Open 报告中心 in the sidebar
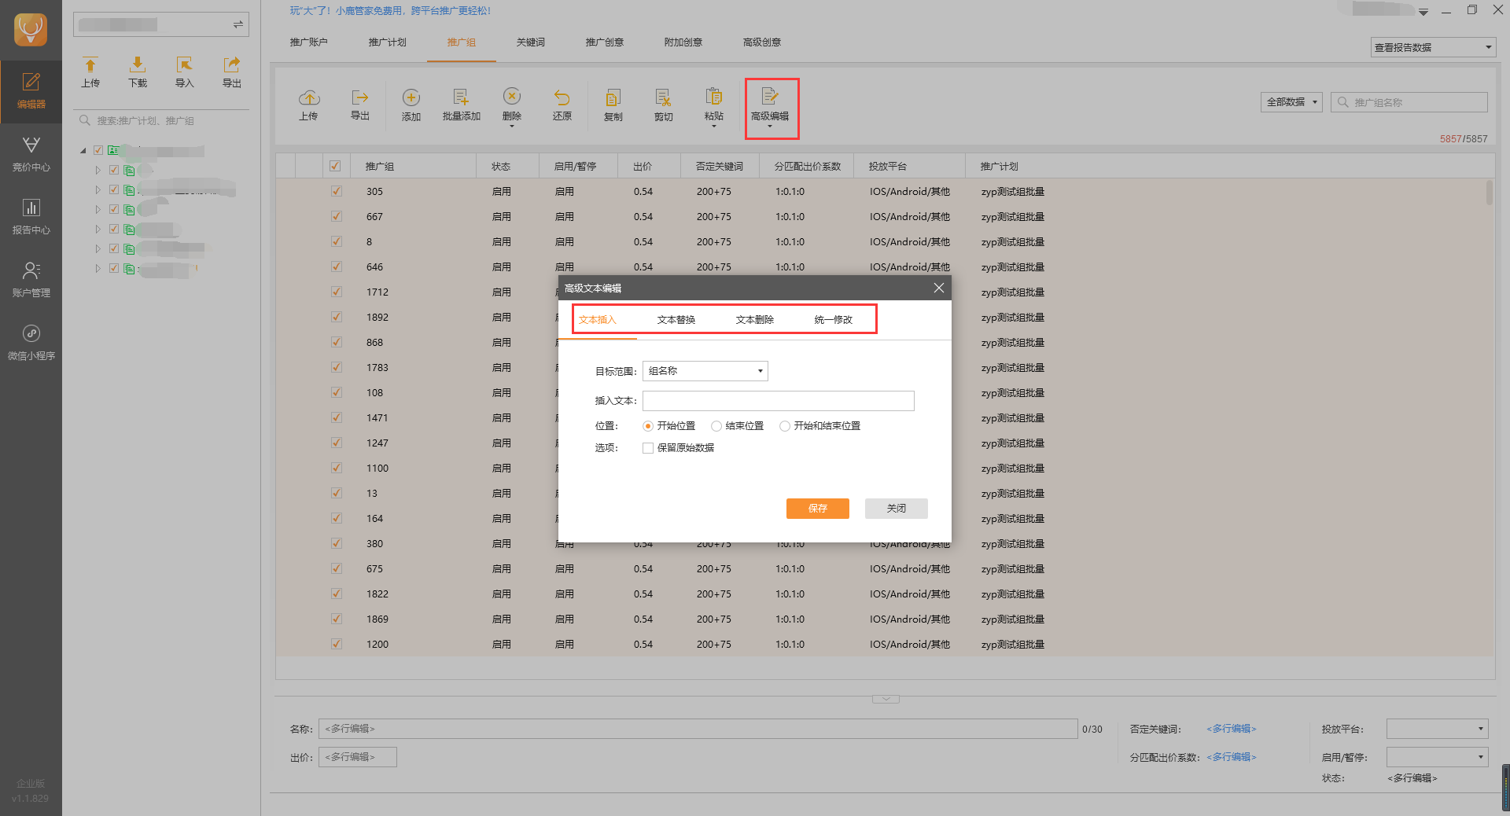Image resolution: width=1510 pixels, height=816 pixels. pyautogui.click(x=31, y=217)
